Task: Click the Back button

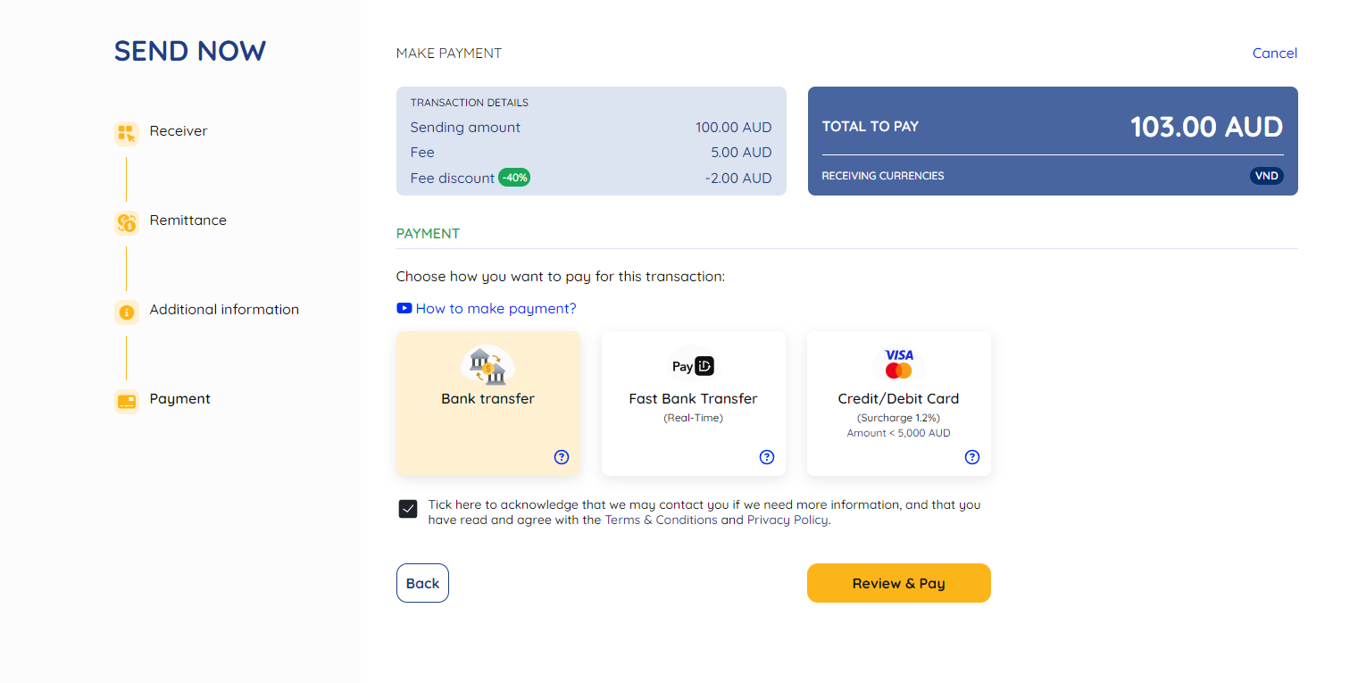Action: [x=422, y=582]
